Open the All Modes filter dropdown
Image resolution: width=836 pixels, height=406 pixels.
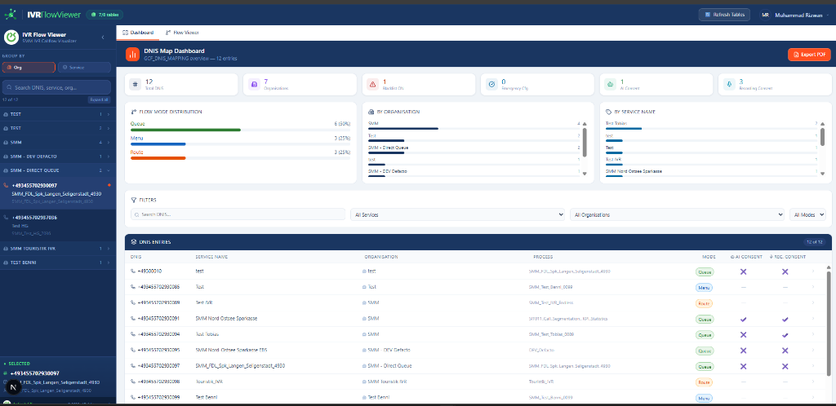807,214
